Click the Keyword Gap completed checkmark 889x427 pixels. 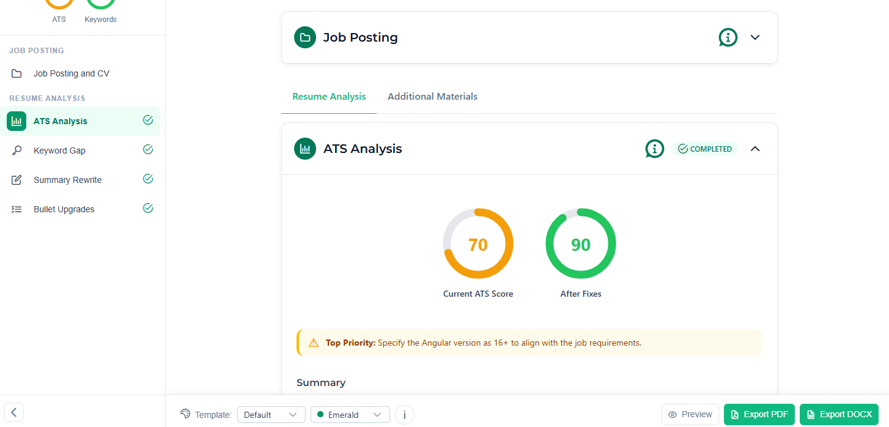click(147, 149)
